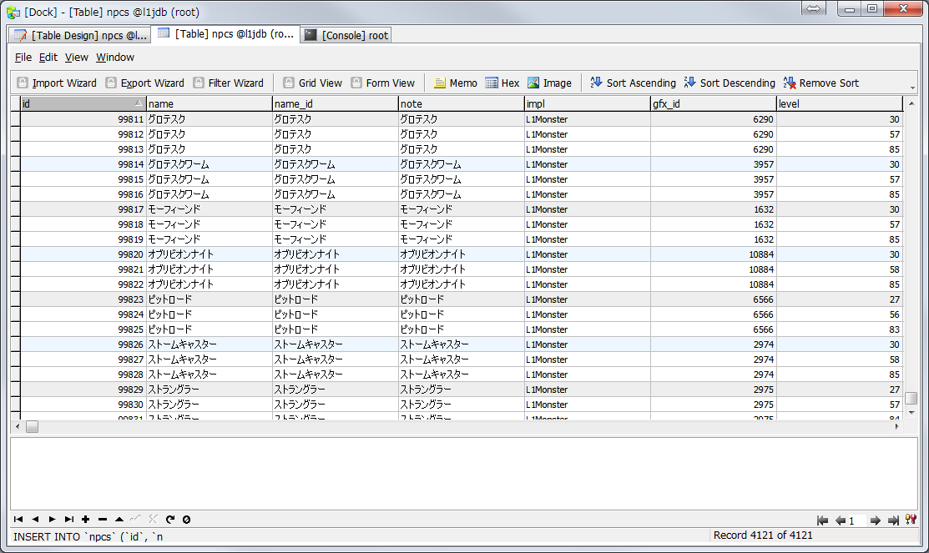This screenshot has height=553, width=929.
Task: Click the gfx_id cell in row 99825
Action: 714,329
